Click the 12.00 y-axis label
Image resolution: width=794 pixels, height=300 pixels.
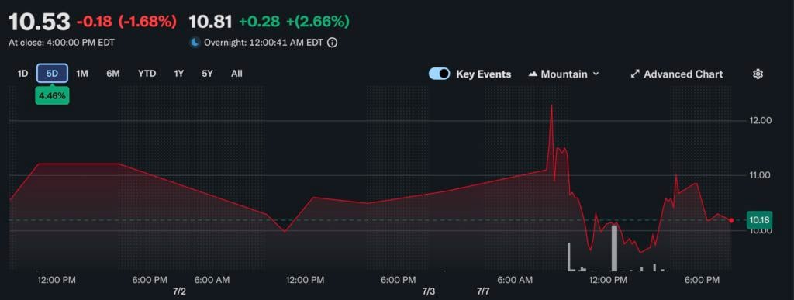pos(760,120)
